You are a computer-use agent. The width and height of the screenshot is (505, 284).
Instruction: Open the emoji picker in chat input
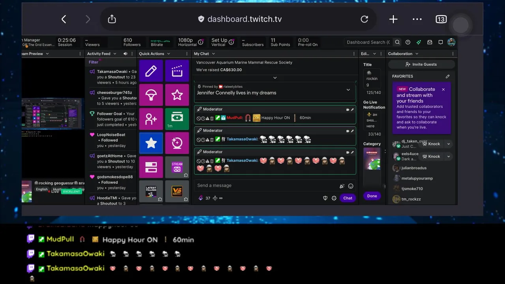[x=351, y=186]
